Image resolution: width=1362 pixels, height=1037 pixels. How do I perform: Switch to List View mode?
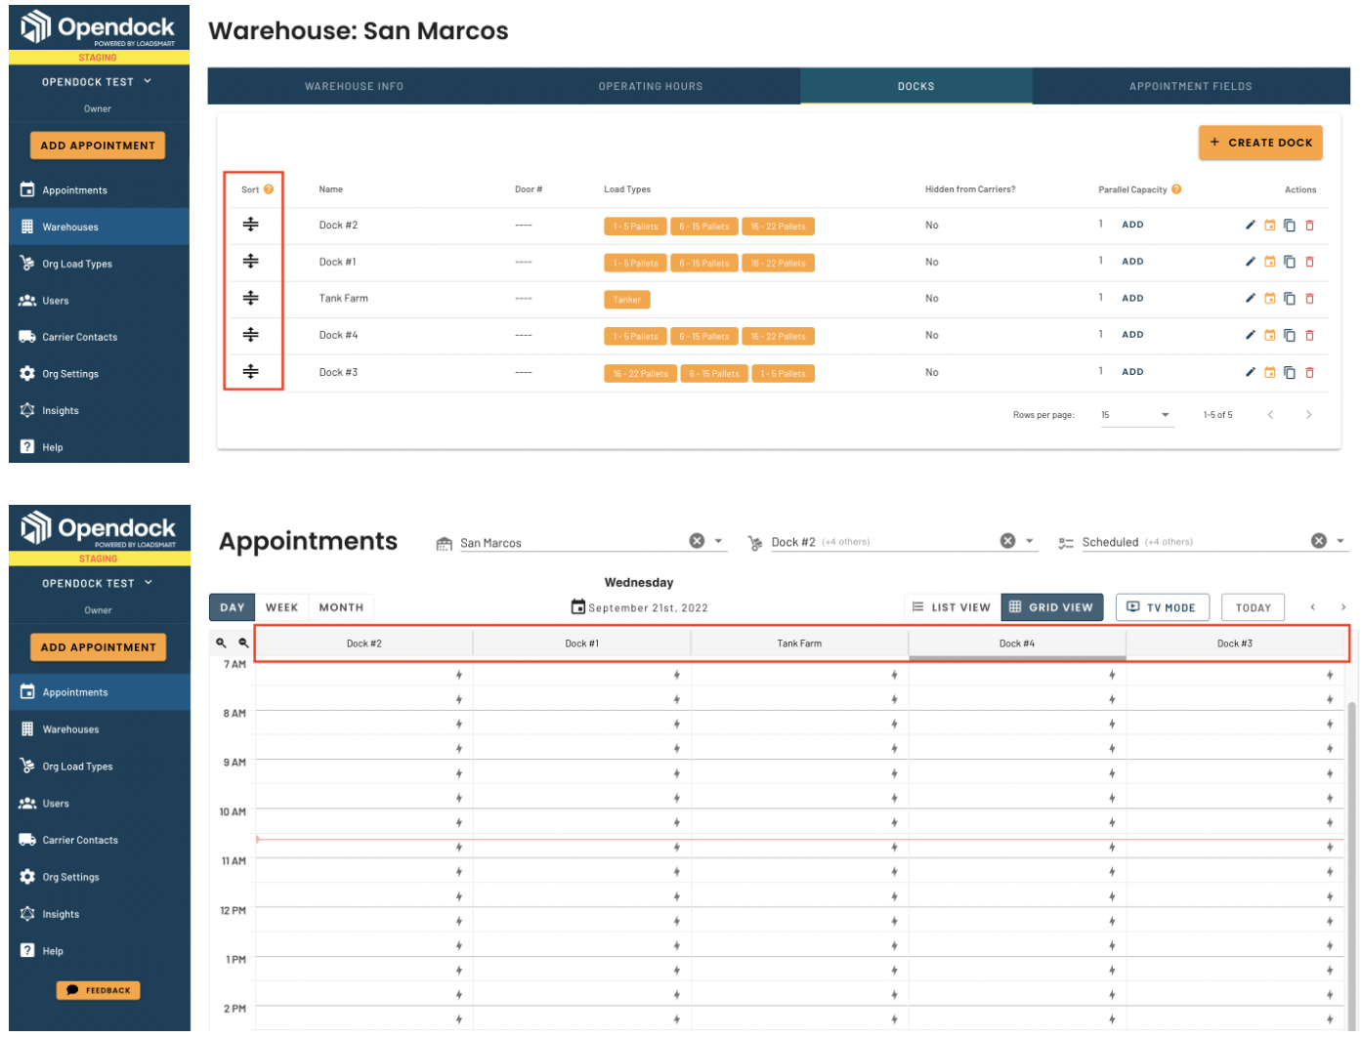951,607
